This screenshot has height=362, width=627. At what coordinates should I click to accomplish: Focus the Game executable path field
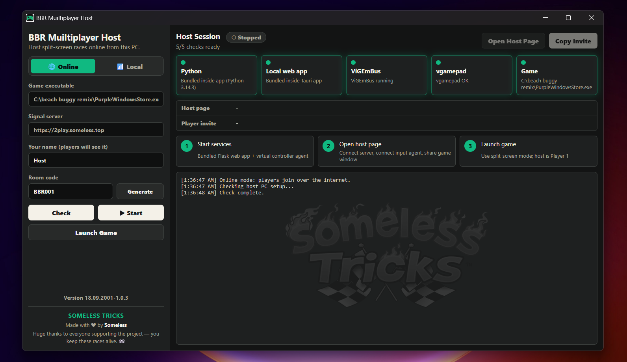tap(96, 99)
